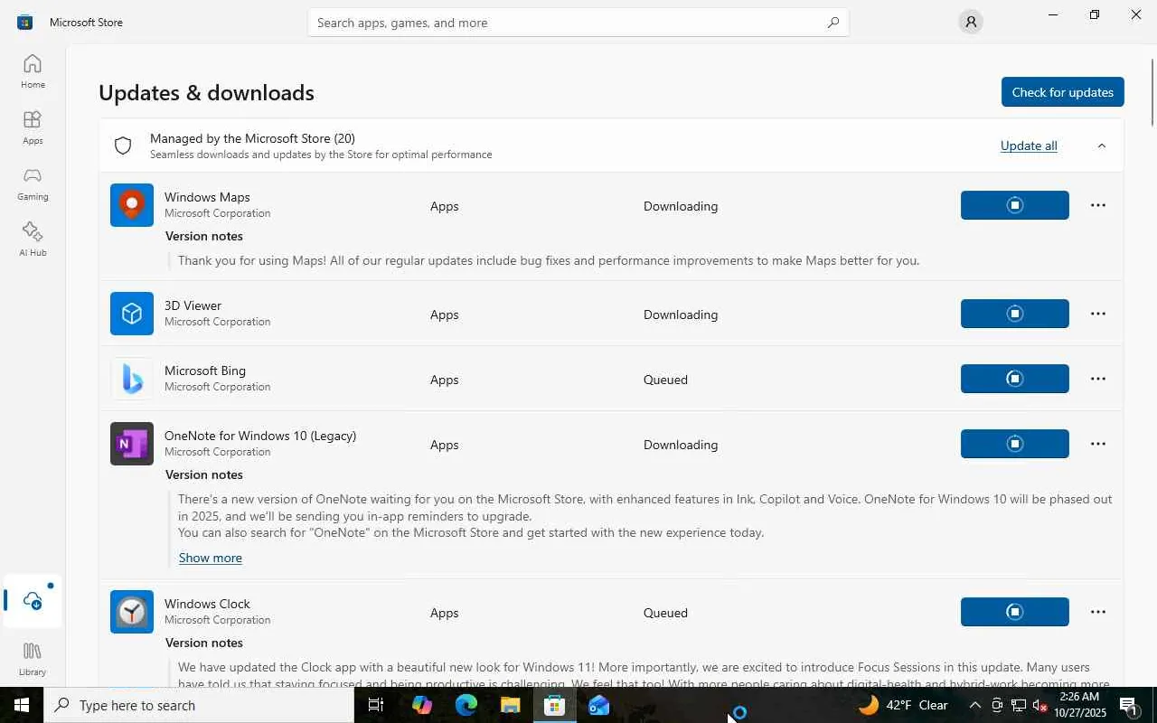The width and height of the screenshot is (1157, 723).
Task: Open the Apps section in sidebar
Action: (33, 127)
